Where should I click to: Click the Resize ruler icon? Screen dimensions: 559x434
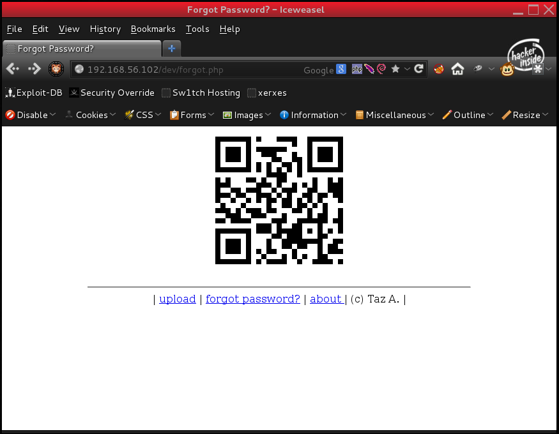point(506,115)
